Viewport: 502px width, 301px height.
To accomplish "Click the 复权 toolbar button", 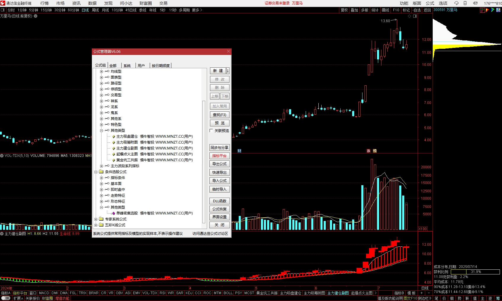I will tap(344, 10).
